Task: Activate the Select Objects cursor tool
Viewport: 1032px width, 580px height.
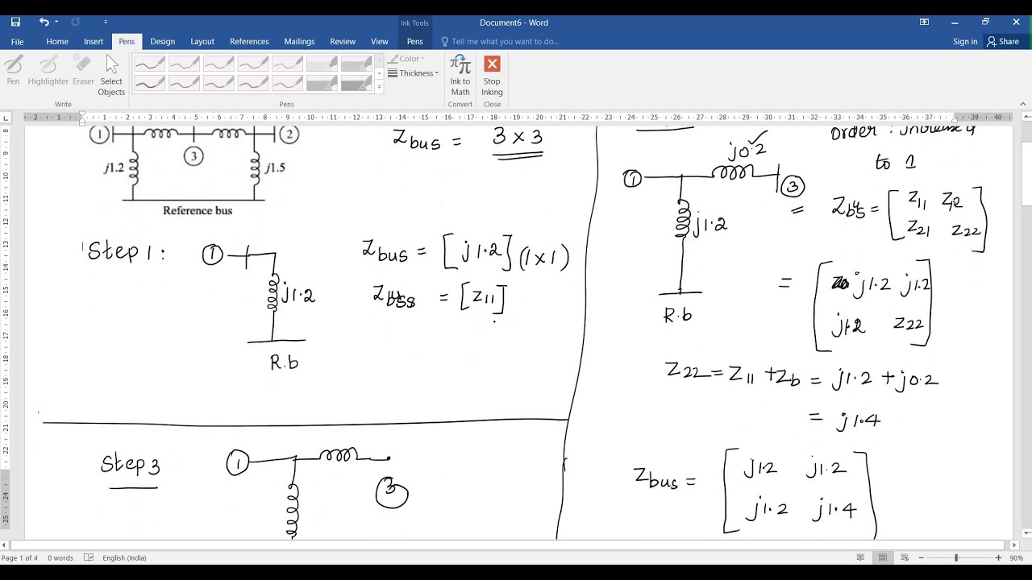Action: pos(111,76)
